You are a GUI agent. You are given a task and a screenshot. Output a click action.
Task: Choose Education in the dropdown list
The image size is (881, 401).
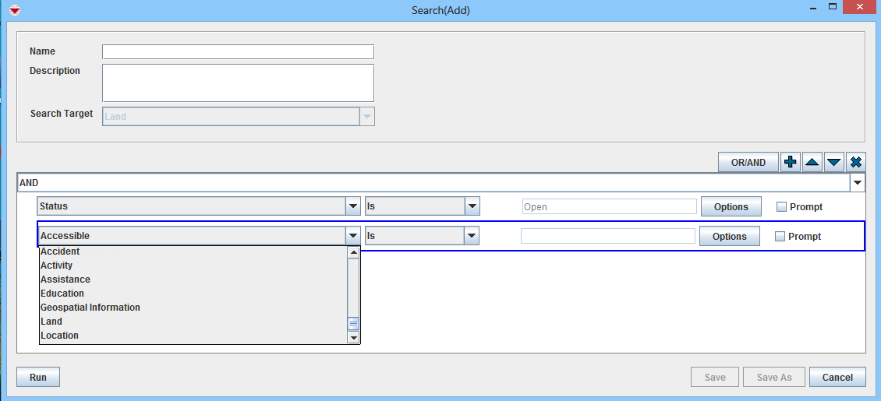[x=62, y=294]
